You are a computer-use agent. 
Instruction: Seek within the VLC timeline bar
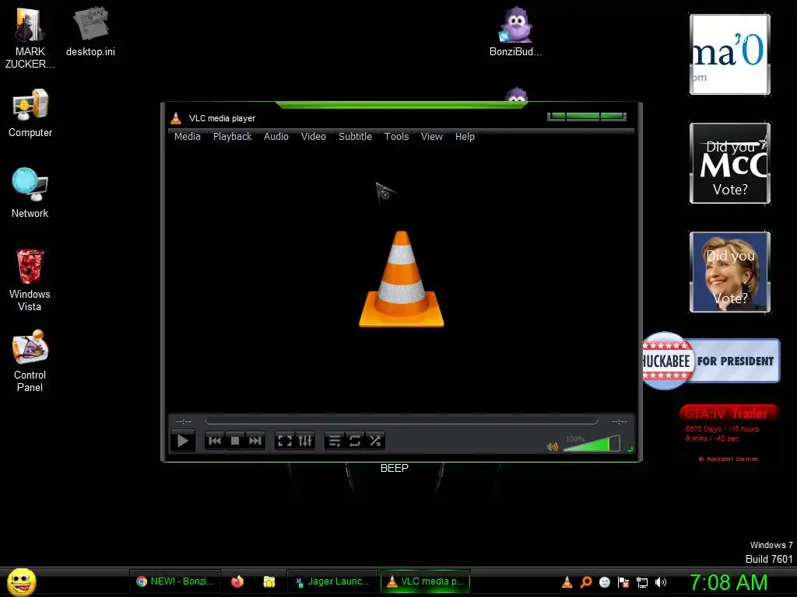coord(401,421)
